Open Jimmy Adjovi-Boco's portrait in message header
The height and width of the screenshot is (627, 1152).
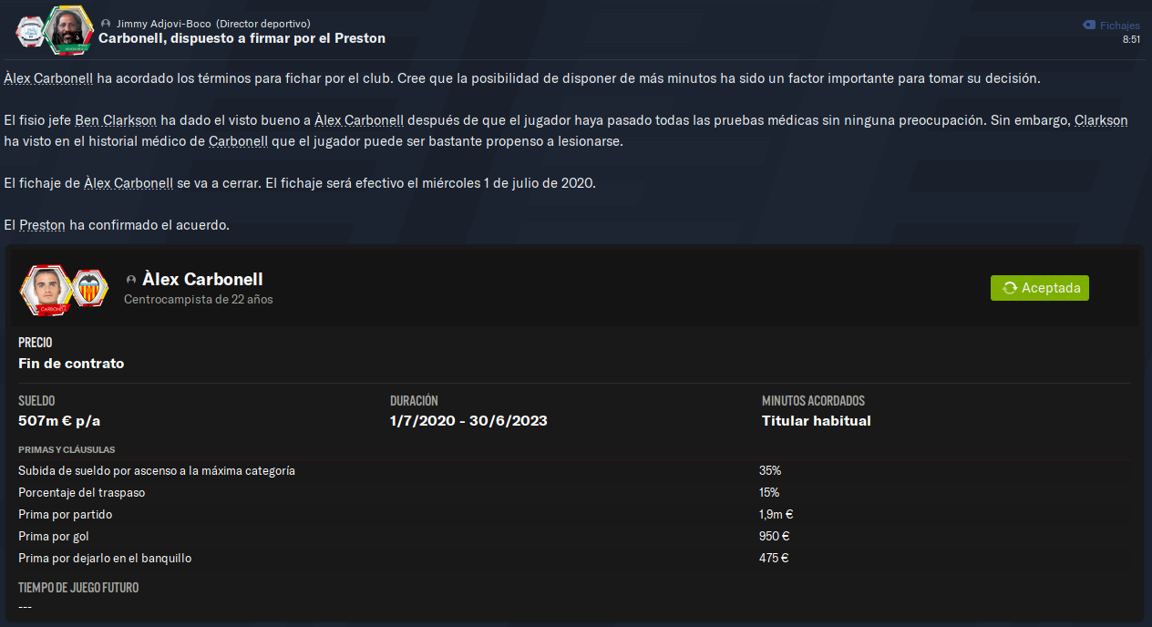tap(67, 30)
